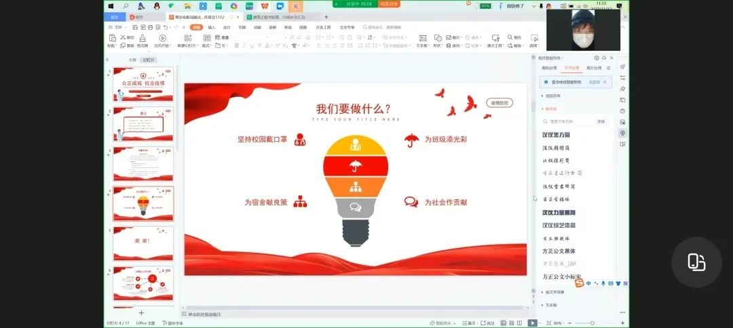Insert a text box using the ribbon icon
Screen dimensions: 733x328
click(x=422, y=39)
